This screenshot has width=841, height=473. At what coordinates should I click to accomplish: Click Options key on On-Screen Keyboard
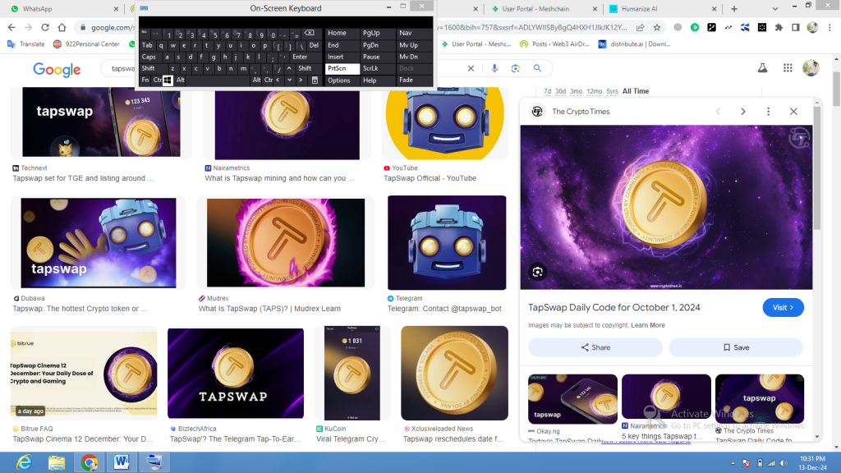point(342,80)
